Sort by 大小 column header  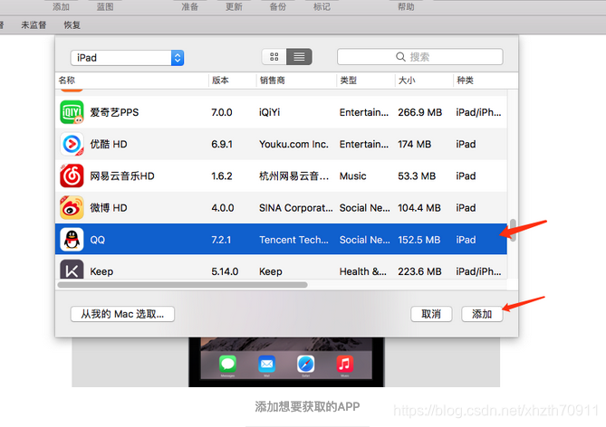[407, 81]
